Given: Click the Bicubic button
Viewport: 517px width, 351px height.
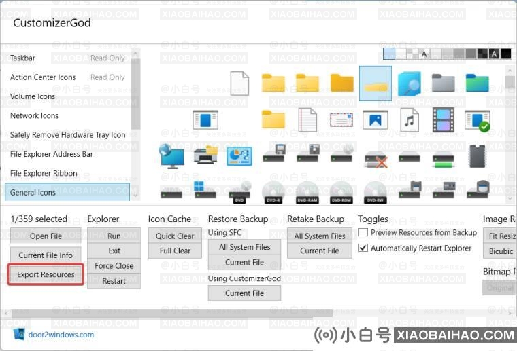Looking at the screenshot, I should click(500, 251).
